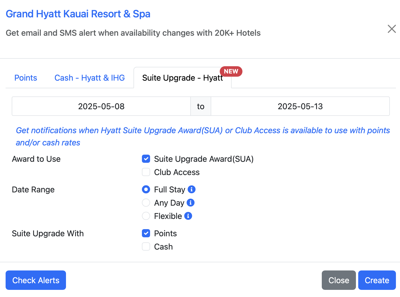Enable the Club Access checkbox
Screen dimensions: 400x297
[x=146, y=172]
